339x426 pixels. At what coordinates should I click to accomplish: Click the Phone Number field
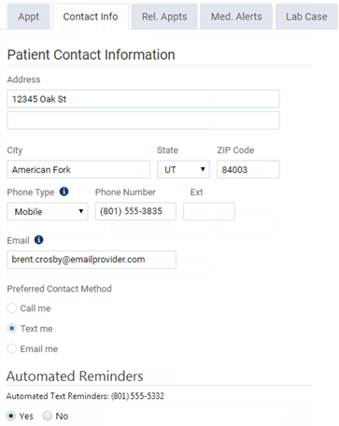click(x=135, y=211)
